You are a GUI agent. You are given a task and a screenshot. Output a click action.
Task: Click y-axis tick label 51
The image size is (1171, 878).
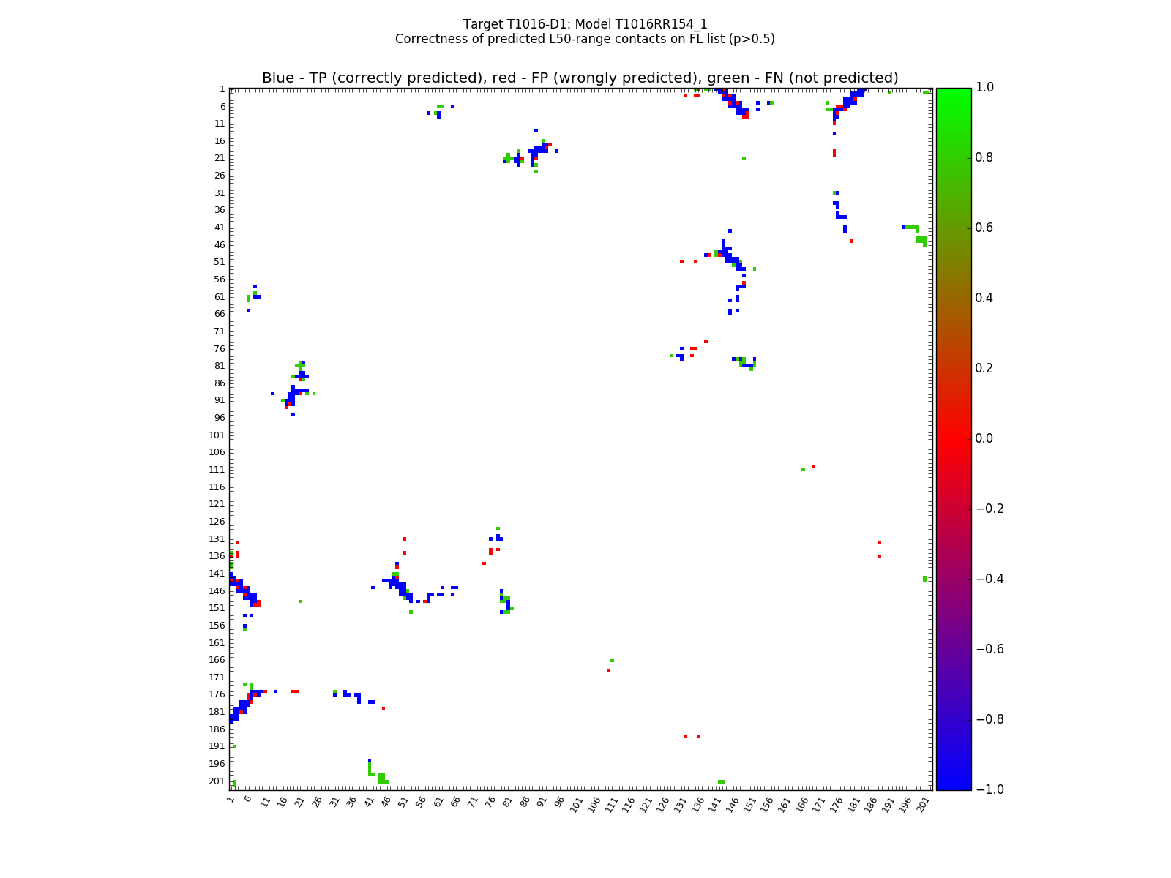coord(218,262)
